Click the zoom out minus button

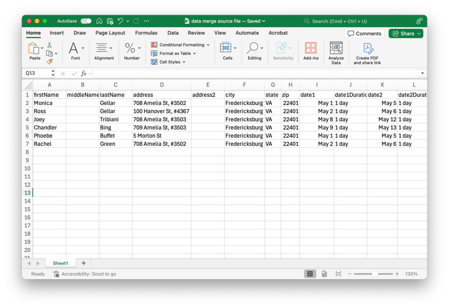pyautogui.click(x=349, y=274)
